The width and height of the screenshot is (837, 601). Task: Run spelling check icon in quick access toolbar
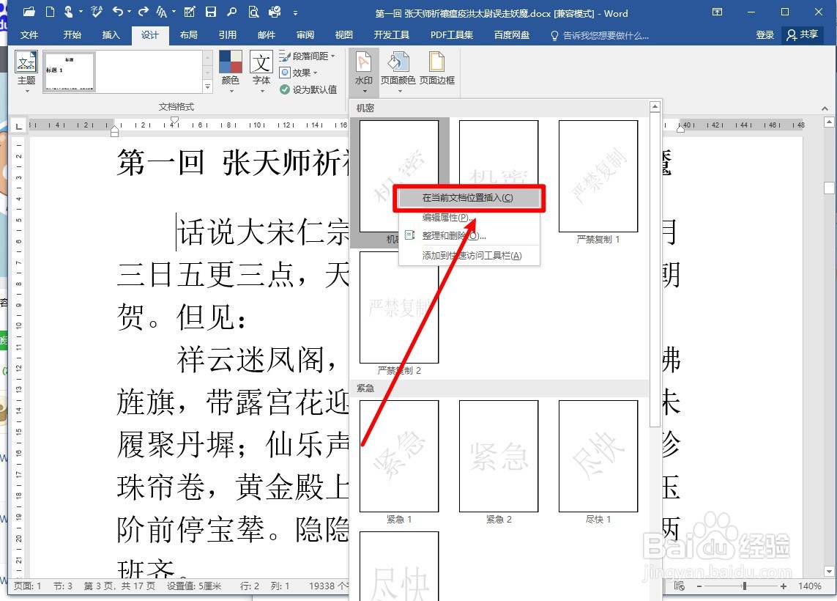97,11
